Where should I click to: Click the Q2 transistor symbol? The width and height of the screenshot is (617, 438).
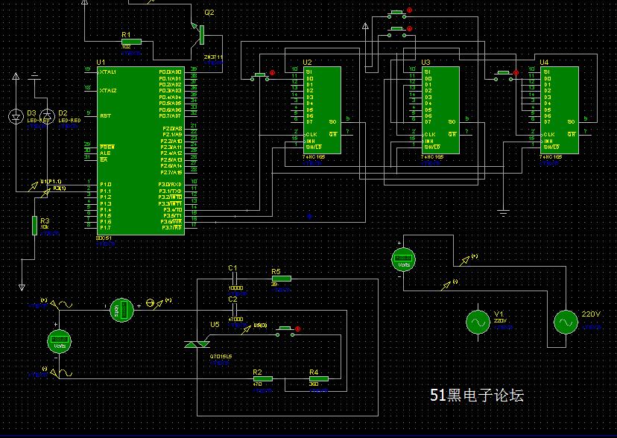pyautogui.click(x=199, y=36)
